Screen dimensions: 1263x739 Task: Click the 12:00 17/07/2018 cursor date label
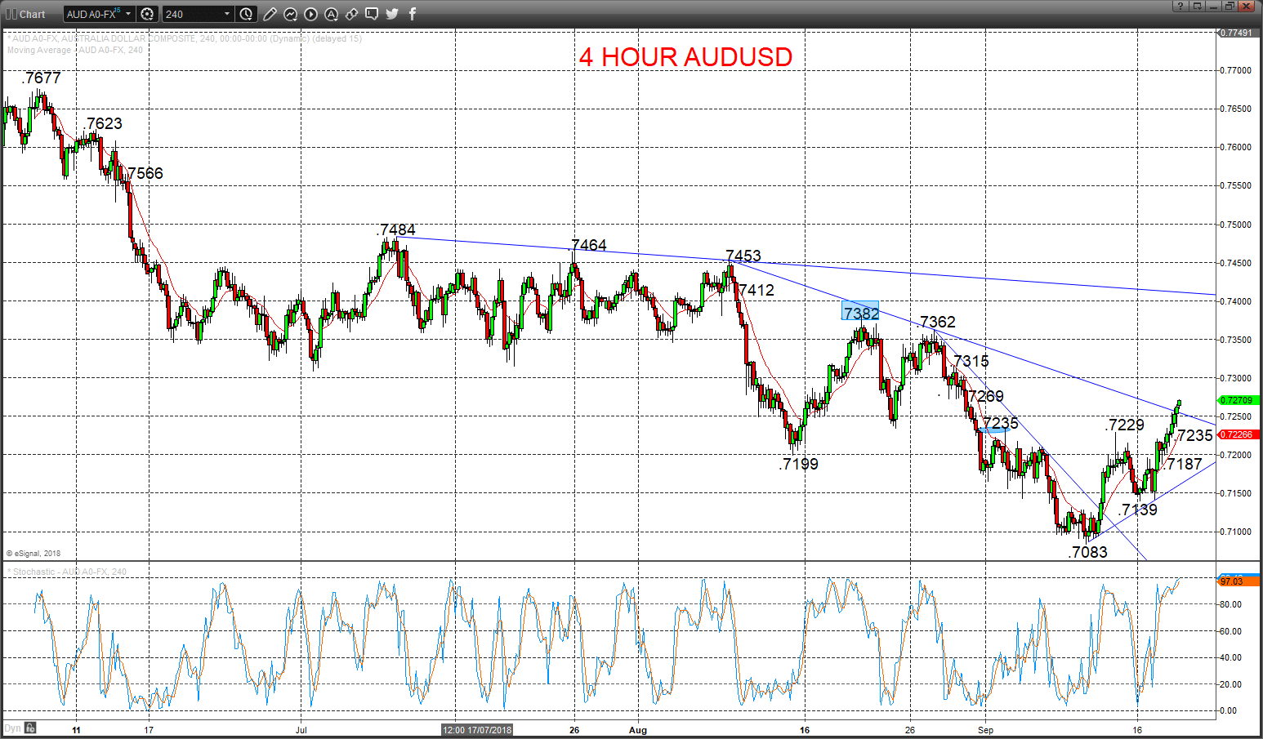pos(477,730)
